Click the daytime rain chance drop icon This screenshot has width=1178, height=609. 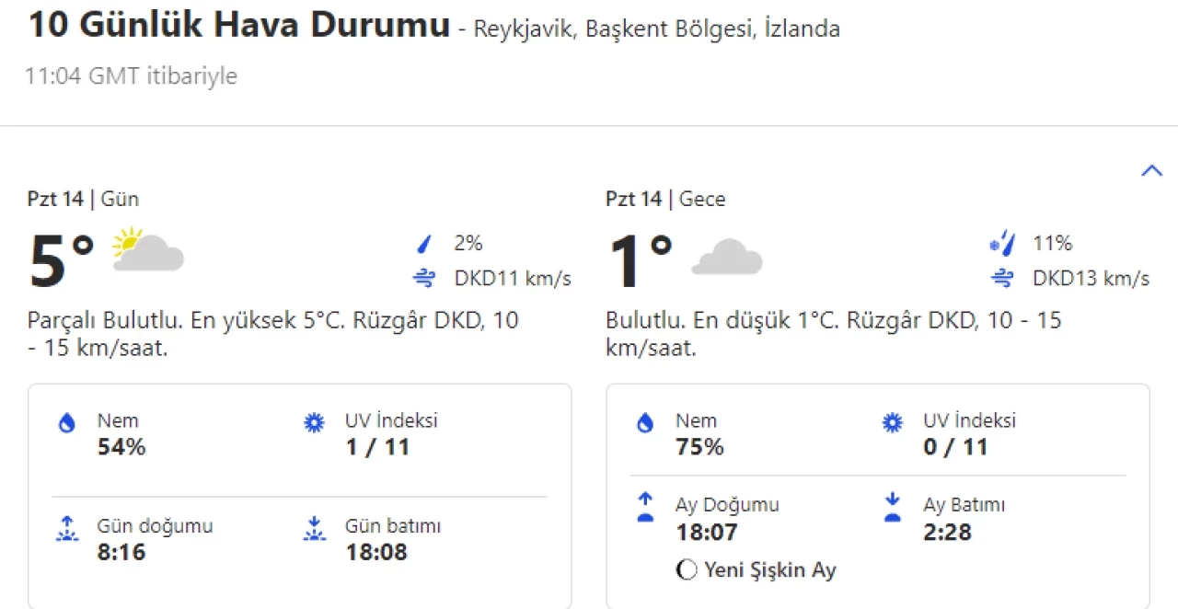(x=424, y=244)
